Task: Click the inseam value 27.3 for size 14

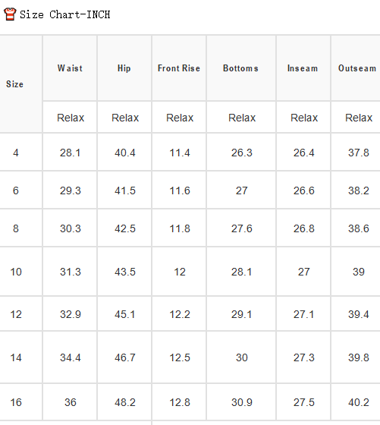Action: pyautogui.click(x=304, y=357)
